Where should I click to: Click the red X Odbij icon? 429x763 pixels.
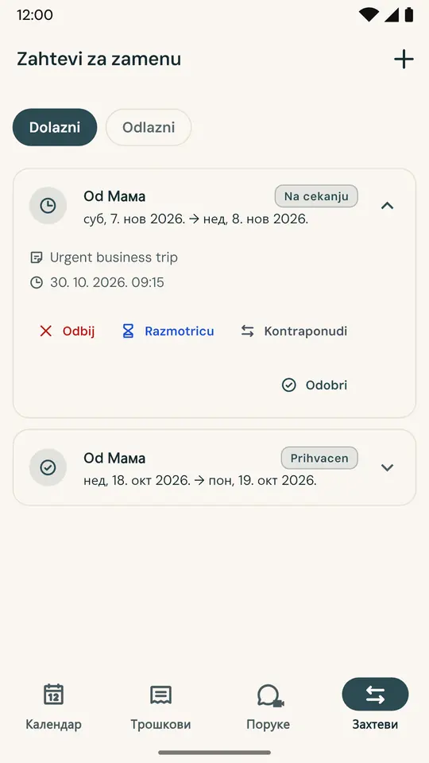tap(46, 331)
